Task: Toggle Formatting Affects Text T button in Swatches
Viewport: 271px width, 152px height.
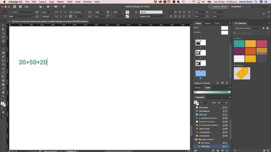Action: click(x=205, y=103)
